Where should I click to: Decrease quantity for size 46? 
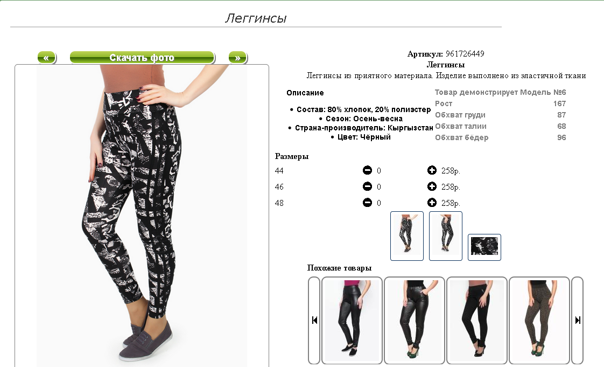(x=367, y=186)
